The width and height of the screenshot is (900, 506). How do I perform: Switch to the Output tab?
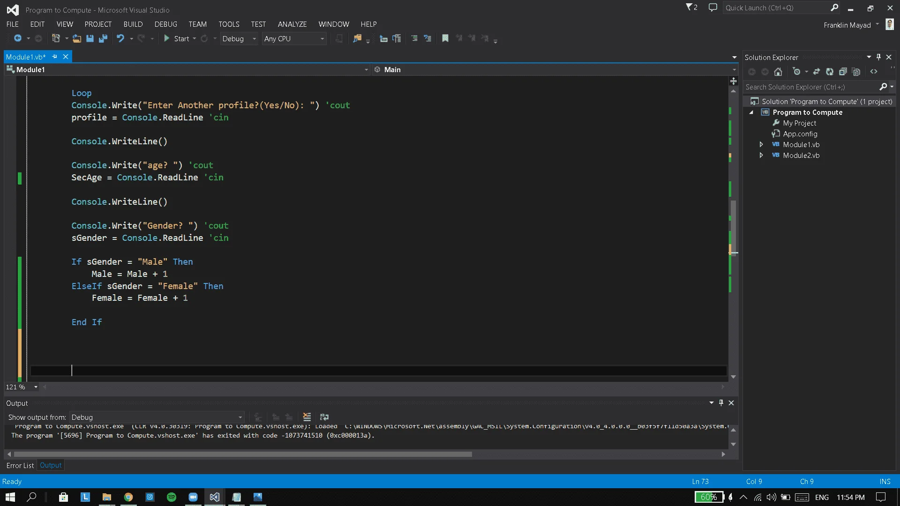tap(51, 465)
